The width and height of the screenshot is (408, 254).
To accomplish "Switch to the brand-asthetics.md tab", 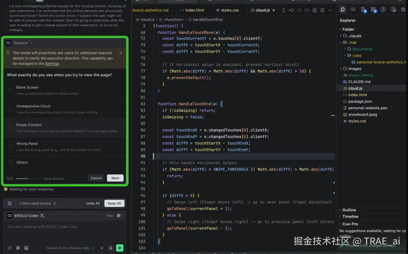I will click(x=150, y=10).
